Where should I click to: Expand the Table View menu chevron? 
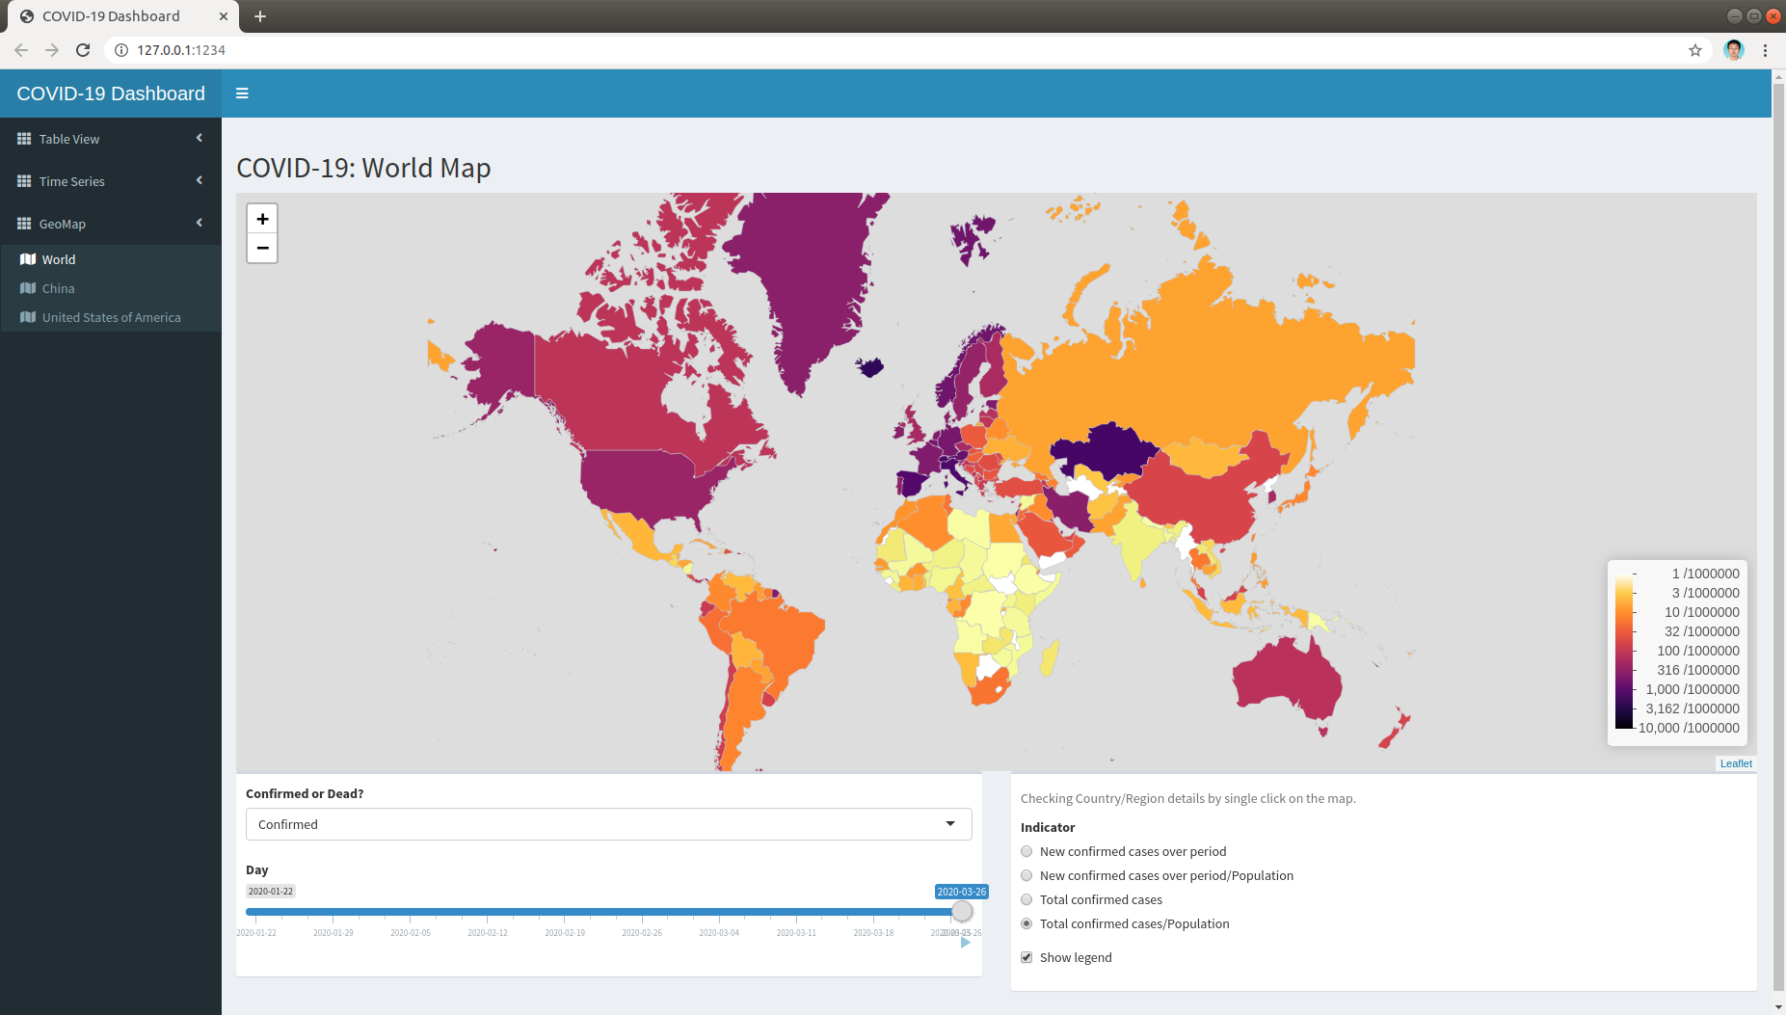pyautogui.click(x=200, y=138)
